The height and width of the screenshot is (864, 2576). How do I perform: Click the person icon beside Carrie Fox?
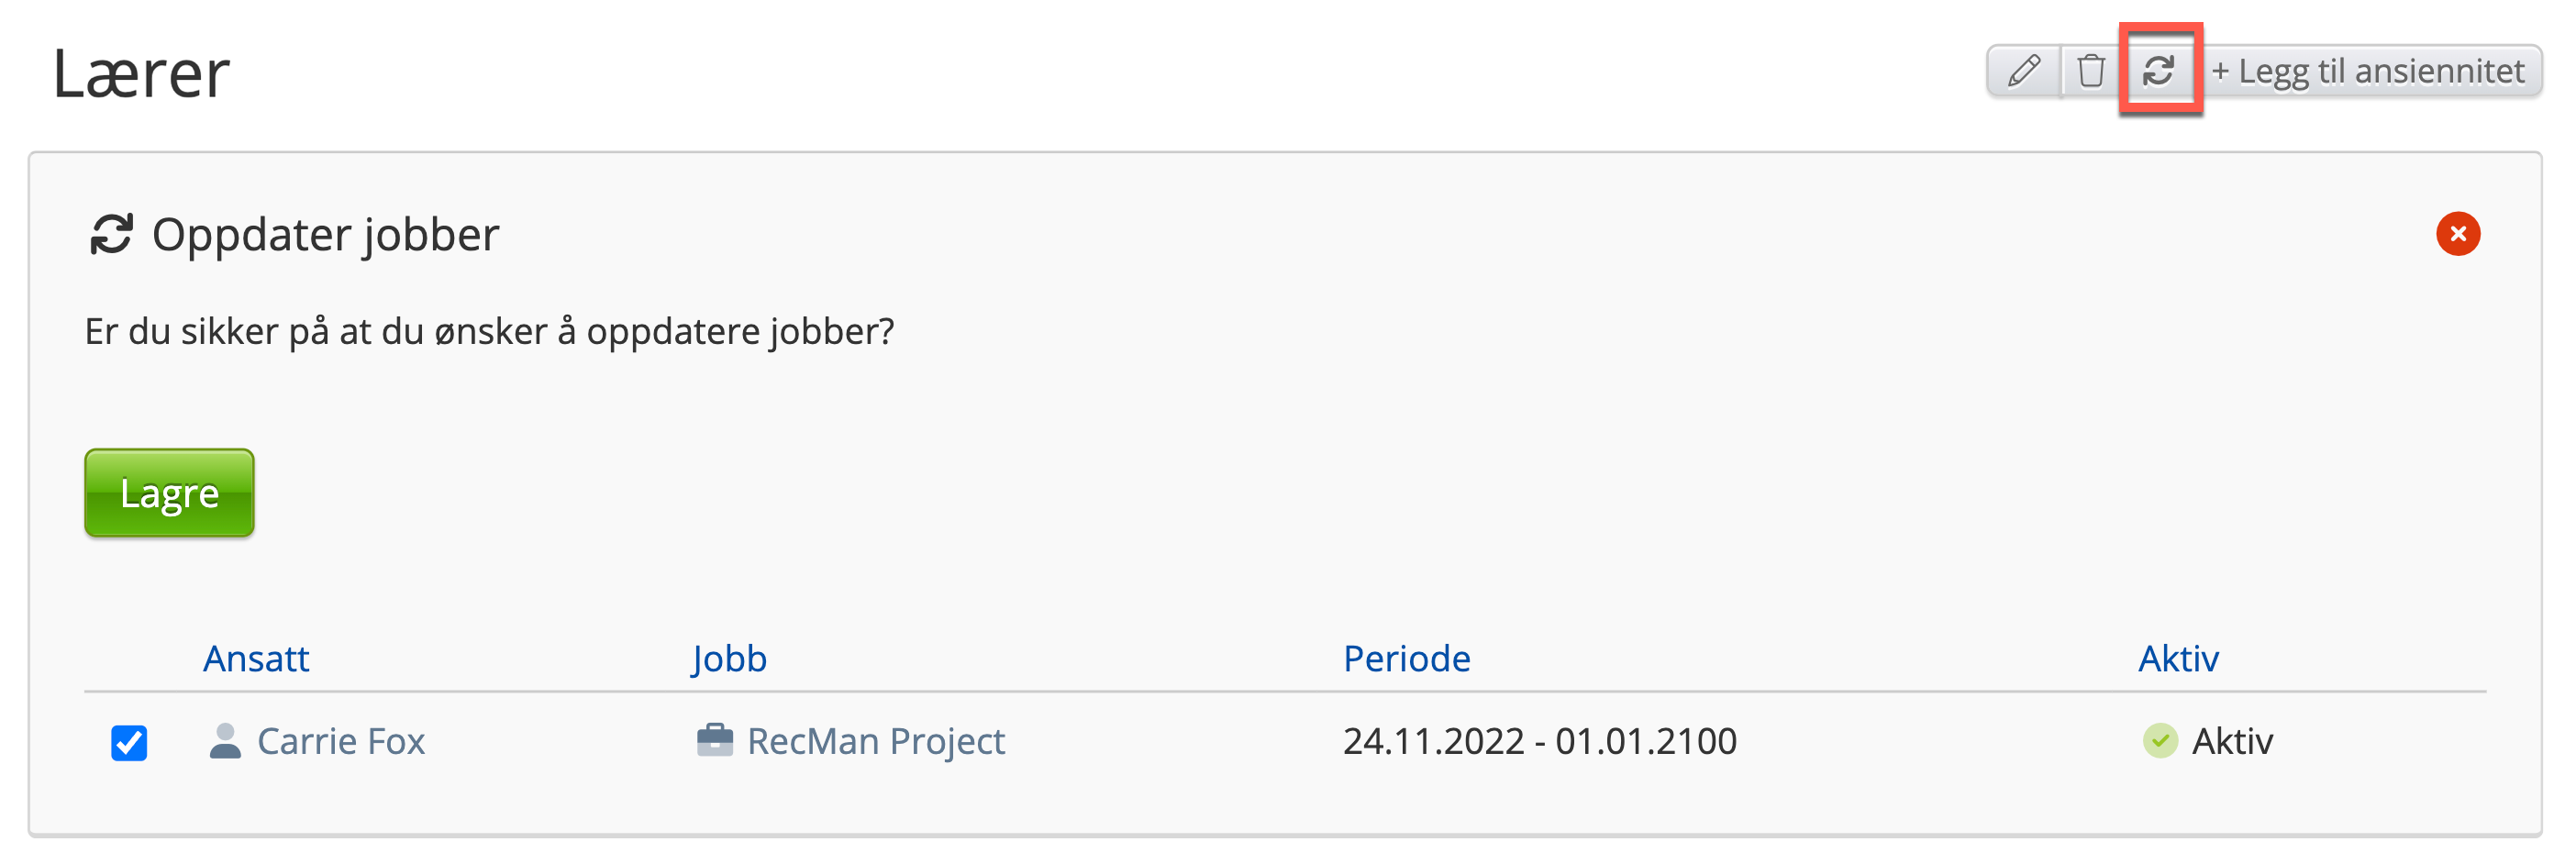point(225,741)
